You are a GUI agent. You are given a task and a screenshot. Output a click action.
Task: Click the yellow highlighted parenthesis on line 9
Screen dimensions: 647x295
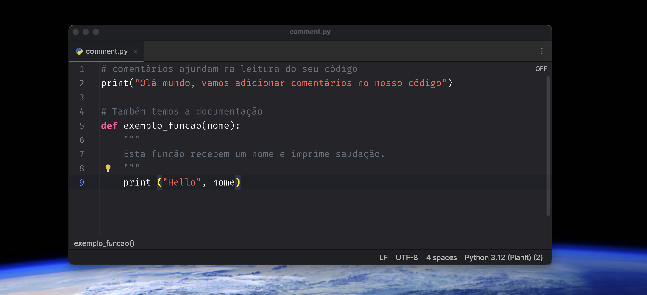(159, 182)
